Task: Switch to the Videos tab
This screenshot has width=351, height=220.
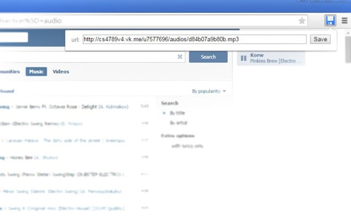Action: tap(61, 71)
